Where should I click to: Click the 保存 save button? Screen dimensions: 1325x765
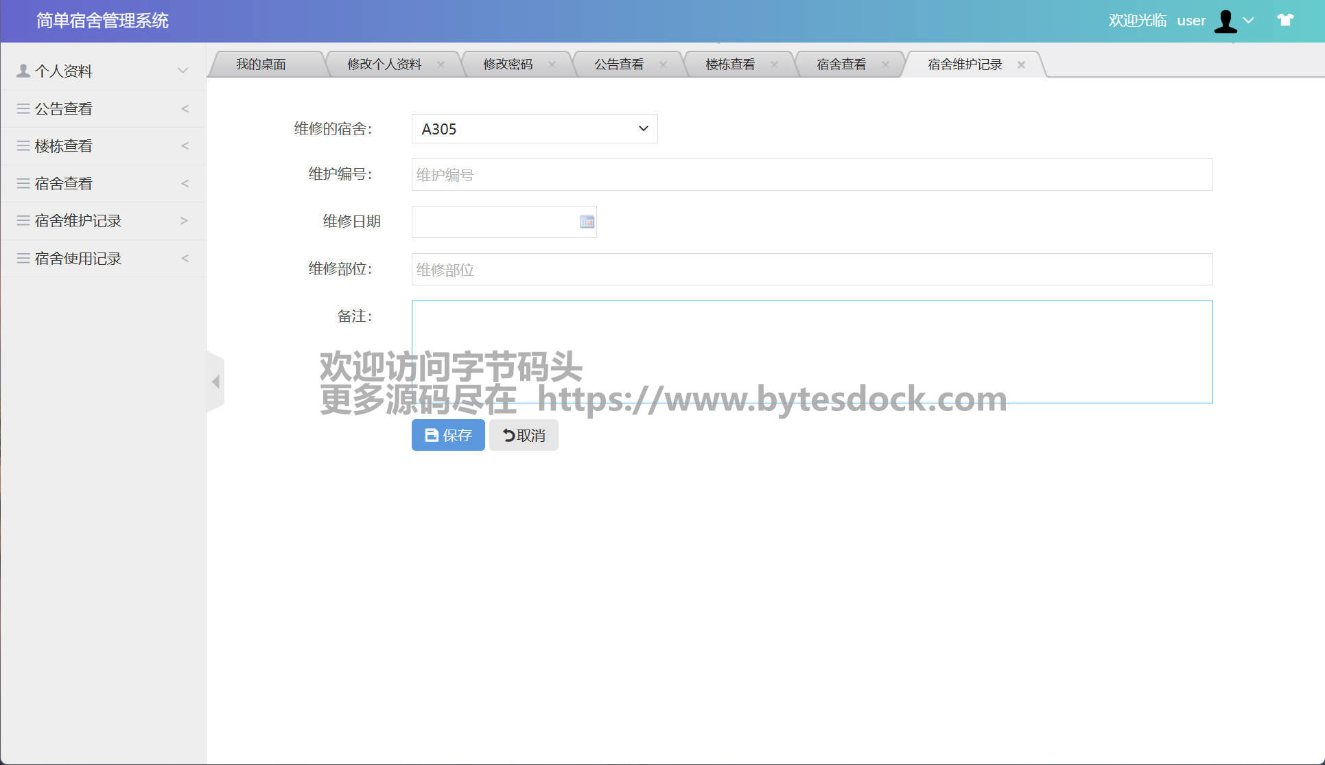[448, 435]
